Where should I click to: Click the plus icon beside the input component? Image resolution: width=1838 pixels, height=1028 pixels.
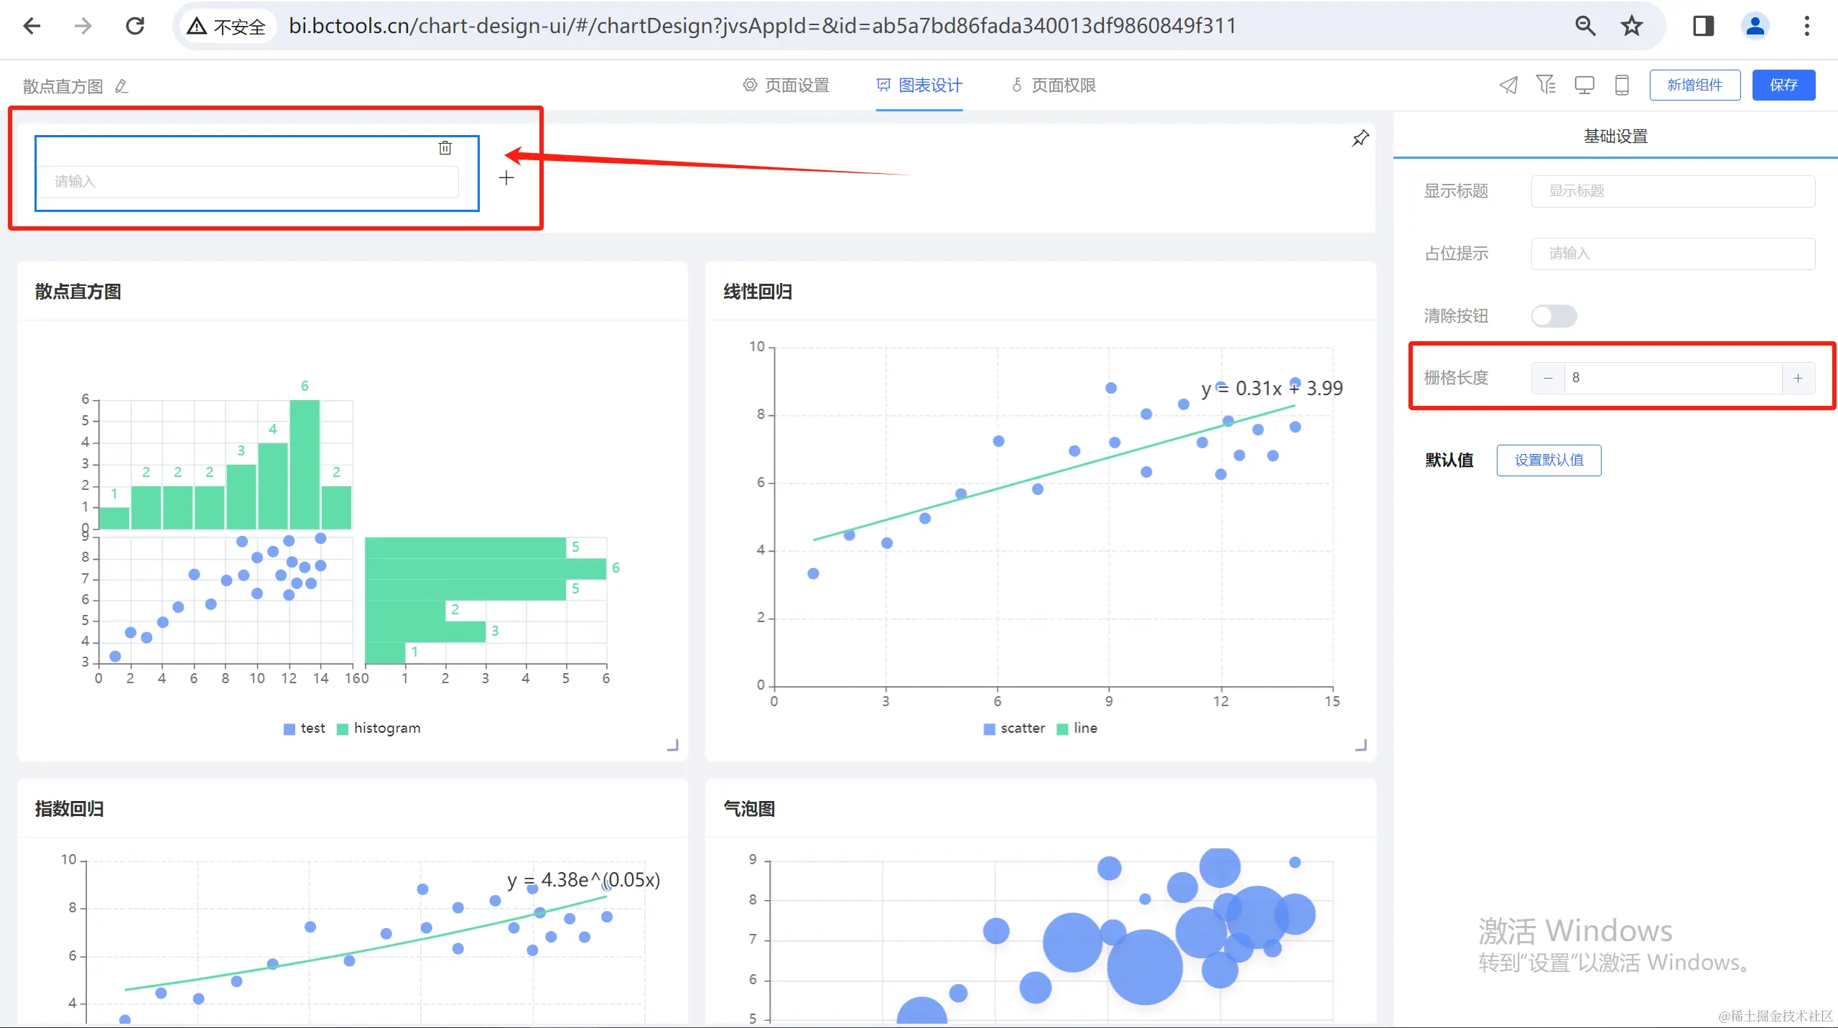tap(506, 178)
